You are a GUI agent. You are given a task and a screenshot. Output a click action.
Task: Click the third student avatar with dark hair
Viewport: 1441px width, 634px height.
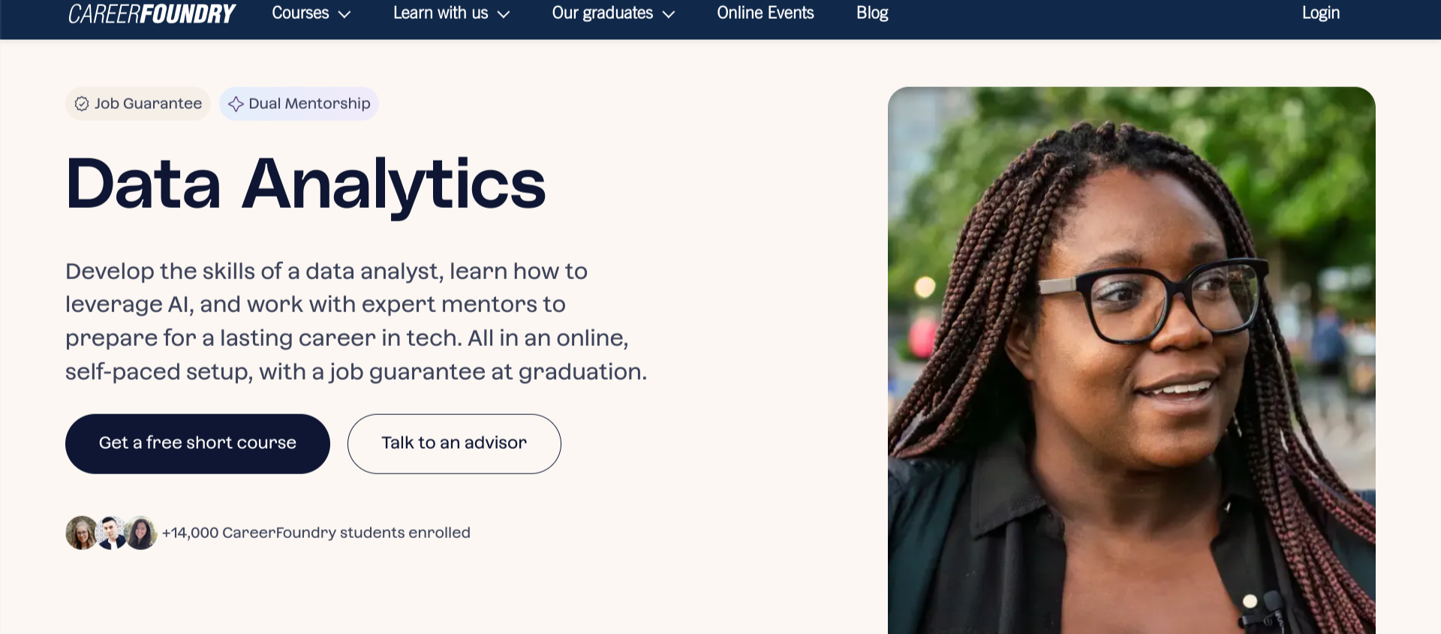[x=141, y=533]
